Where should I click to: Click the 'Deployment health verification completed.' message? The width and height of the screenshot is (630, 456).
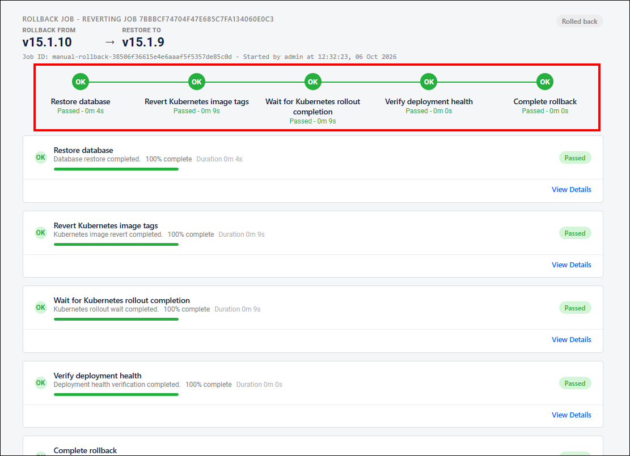117,385
